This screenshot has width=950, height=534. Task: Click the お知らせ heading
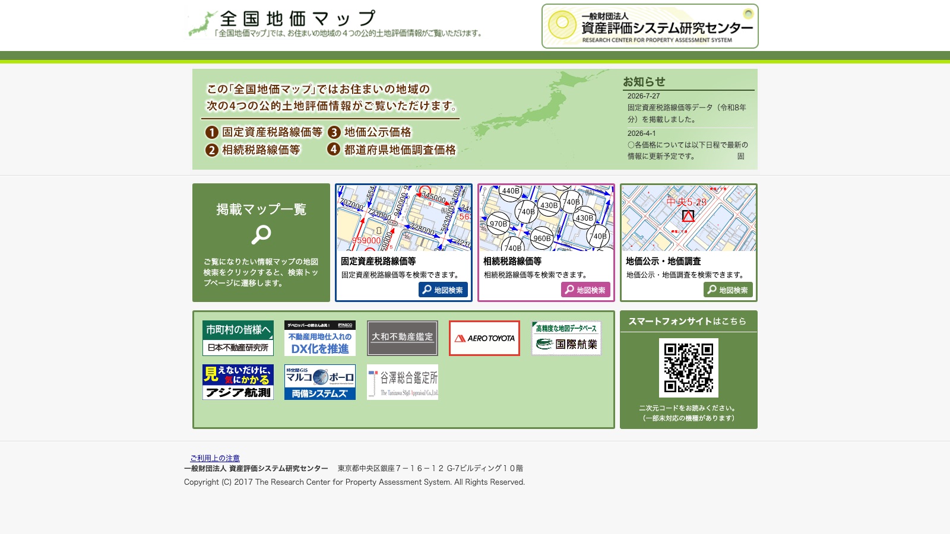[x=644, y=82]
